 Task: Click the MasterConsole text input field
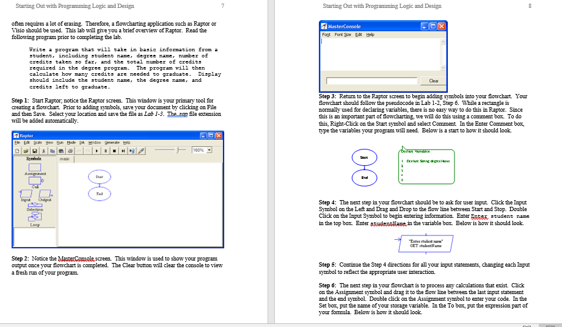coord(371,81)
